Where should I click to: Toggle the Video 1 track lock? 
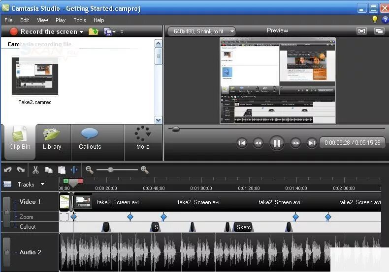[x=7, y=212]
